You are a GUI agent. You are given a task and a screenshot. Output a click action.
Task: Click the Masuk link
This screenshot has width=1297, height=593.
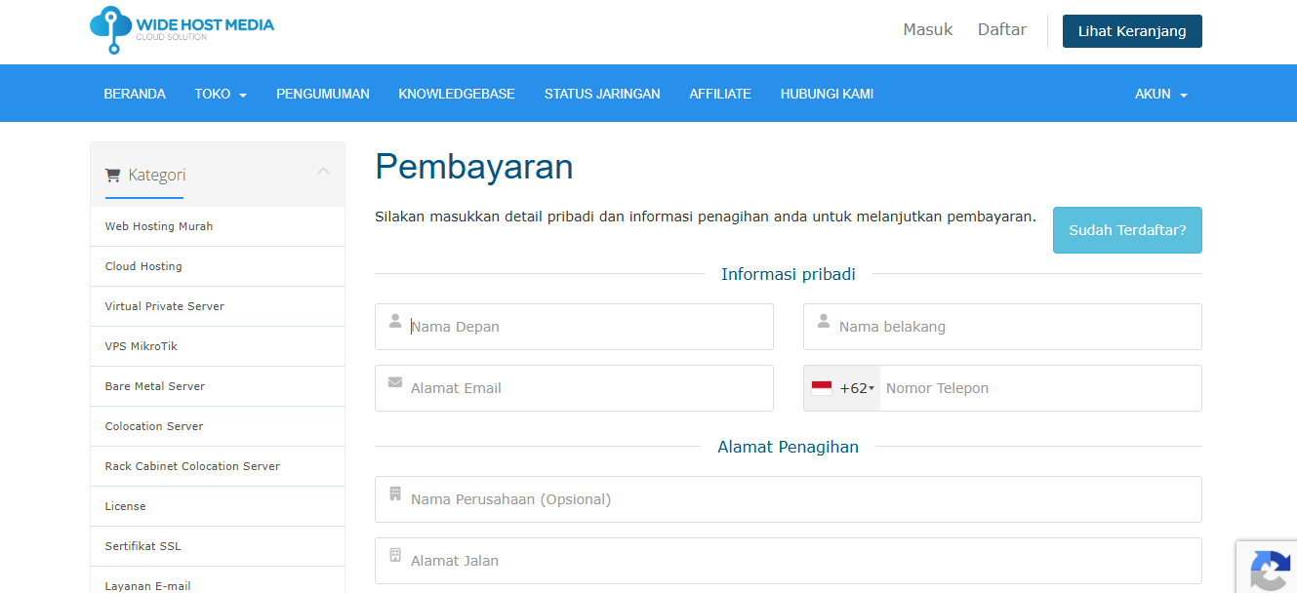[x=928, y=29]
